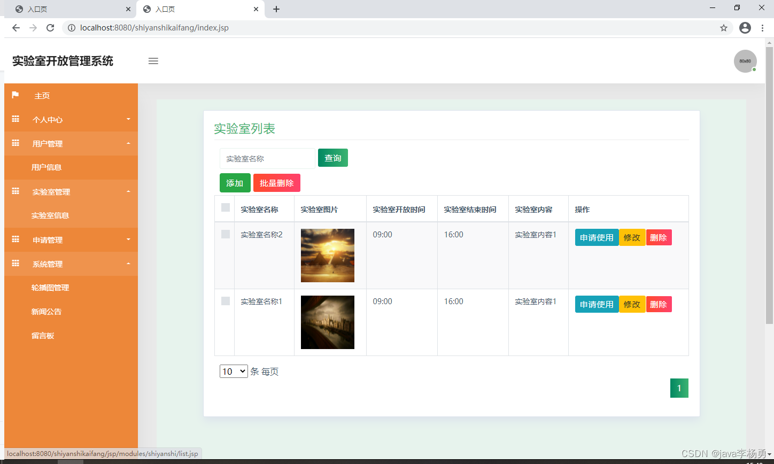Check the select-all checkbox in table header

(x=225, y=207)
